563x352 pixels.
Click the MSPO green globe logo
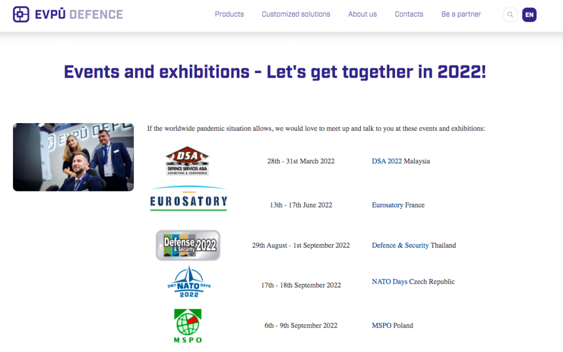pos(188,324)
